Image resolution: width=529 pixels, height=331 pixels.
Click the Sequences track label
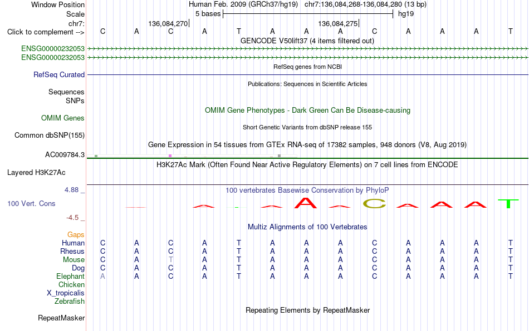[x=66, y=92]
